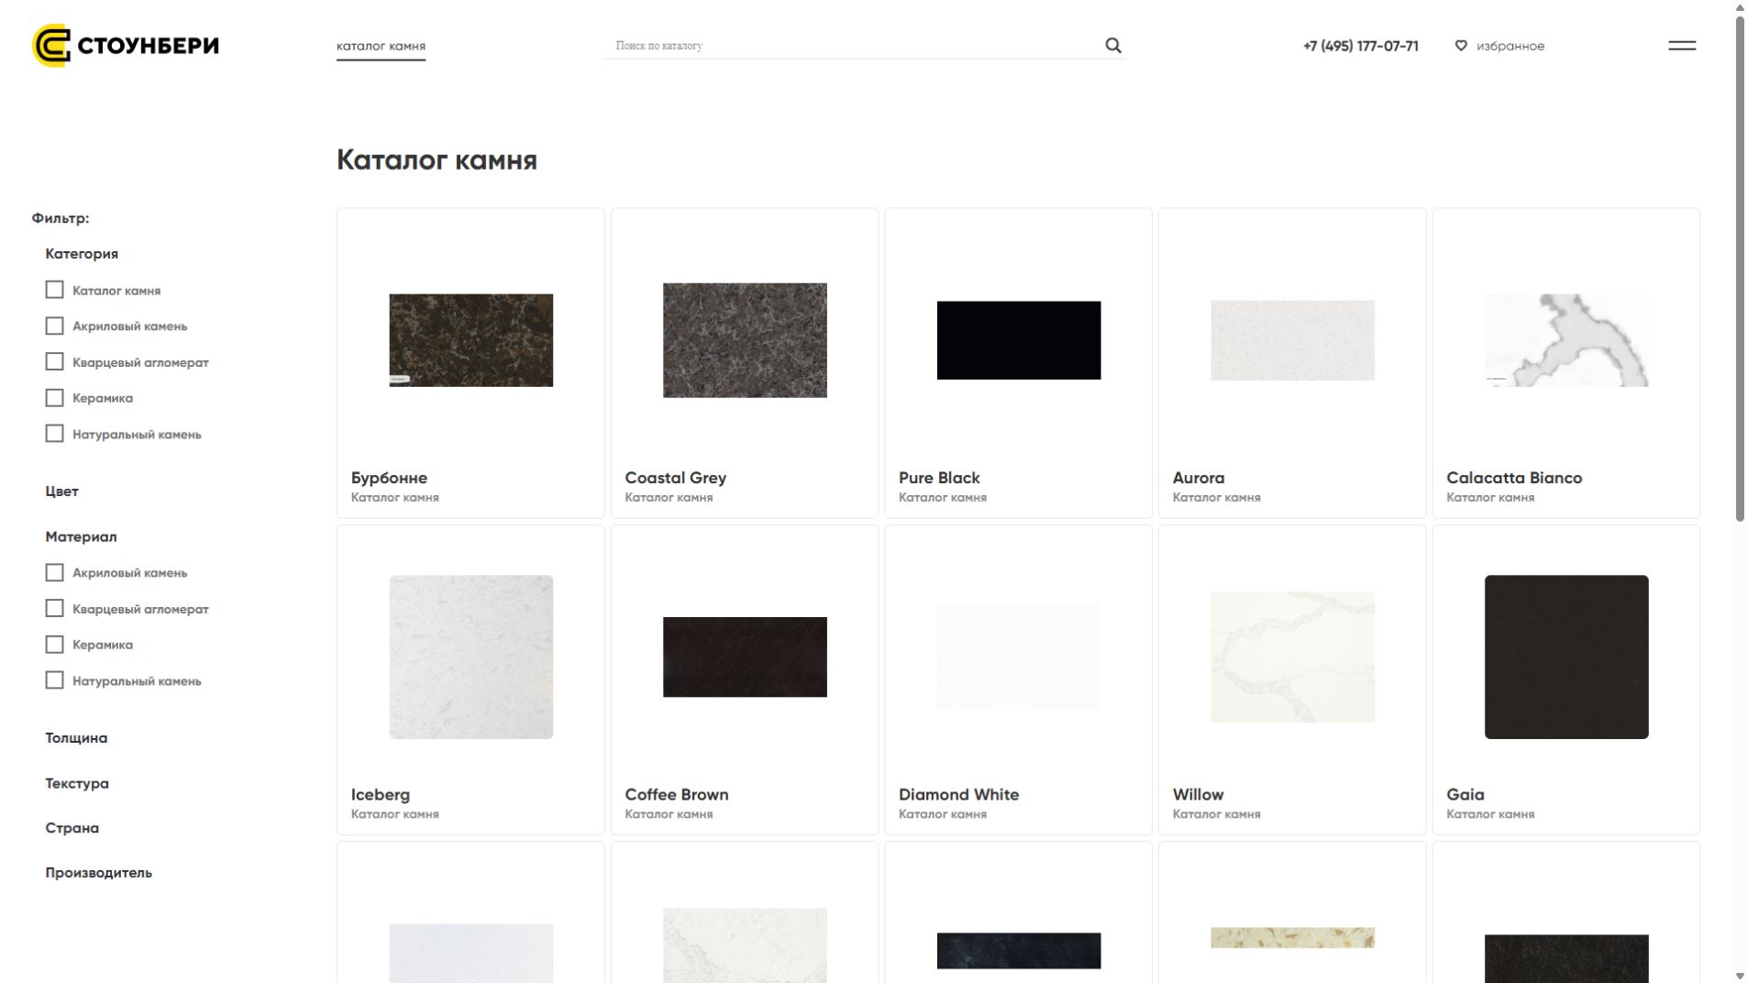The height and width of the screenshot is (983, 1747).
Task: Collapse the Материал filter section
Action: click(81, 536)
